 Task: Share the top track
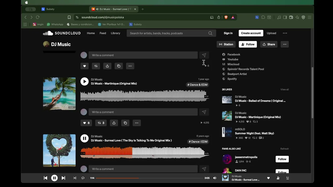(x=107, y=66)
